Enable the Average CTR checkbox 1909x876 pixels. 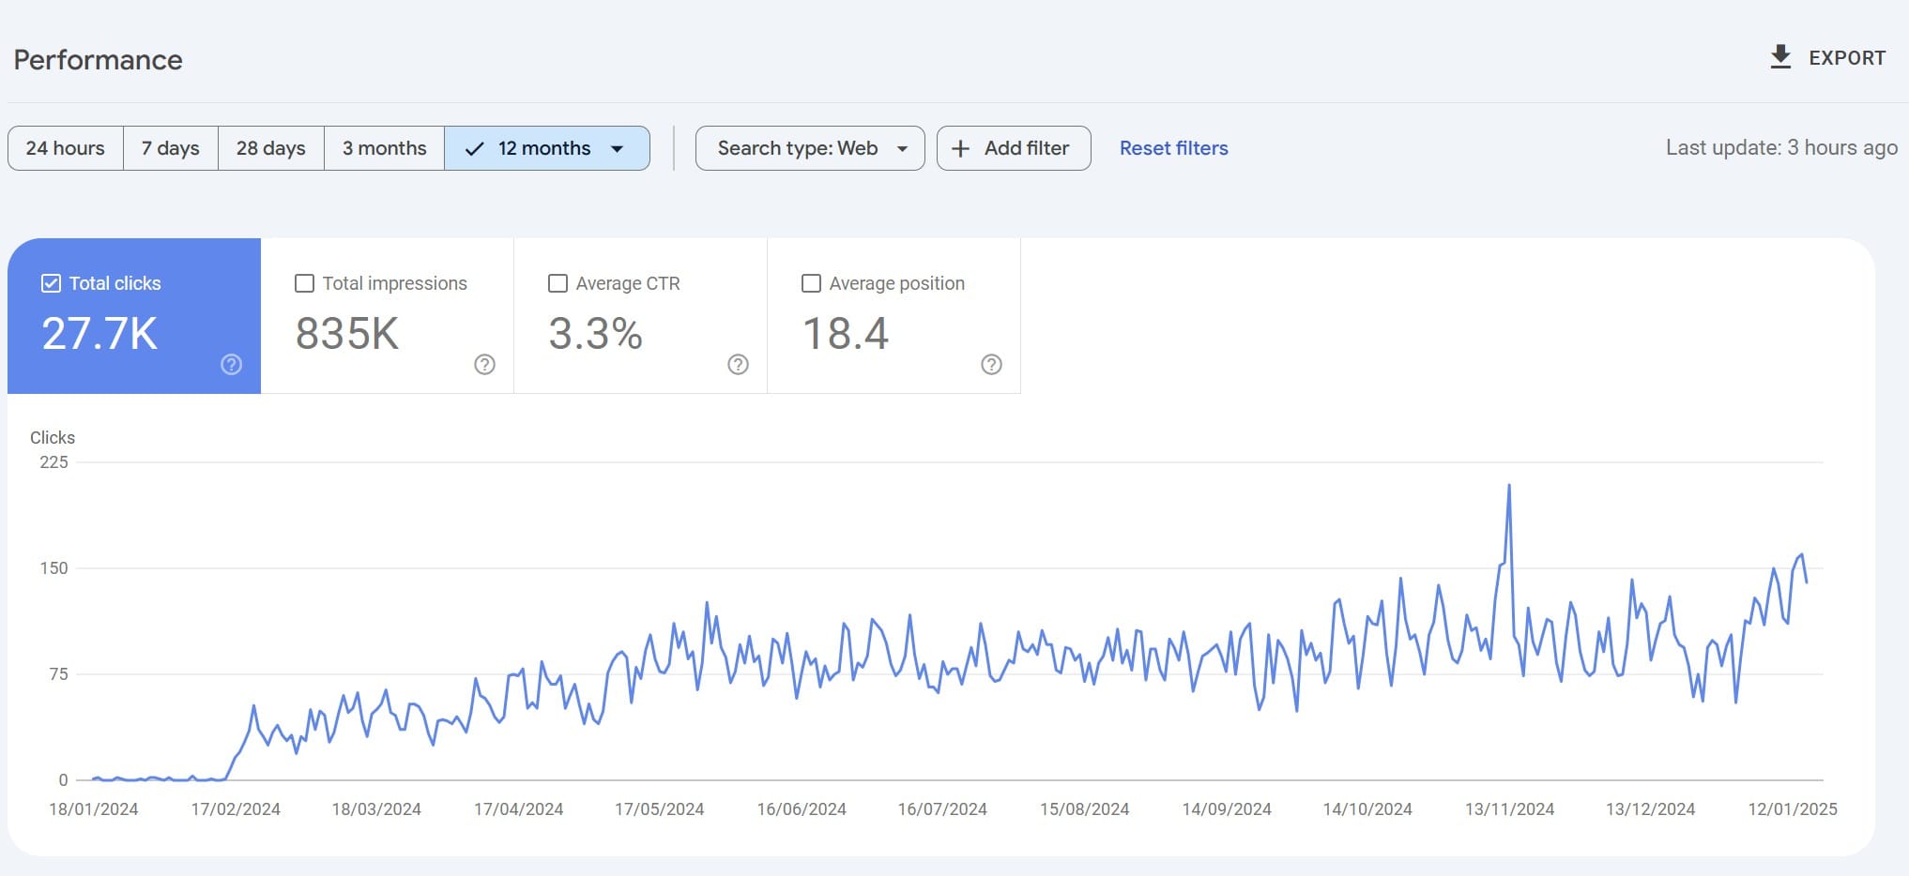point(557,283)
